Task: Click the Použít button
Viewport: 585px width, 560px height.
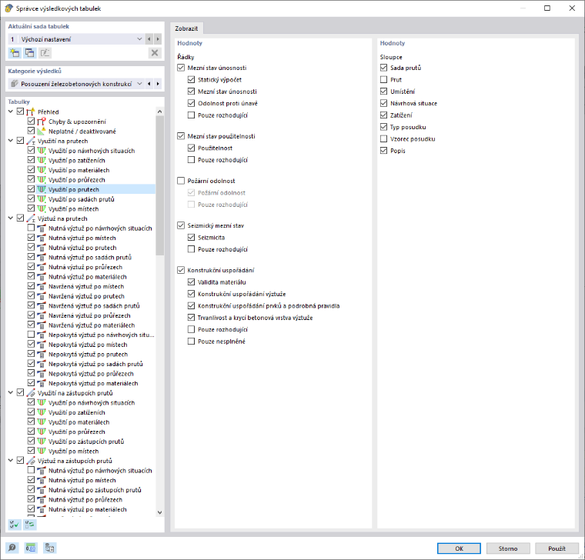Action: point(557,548)
